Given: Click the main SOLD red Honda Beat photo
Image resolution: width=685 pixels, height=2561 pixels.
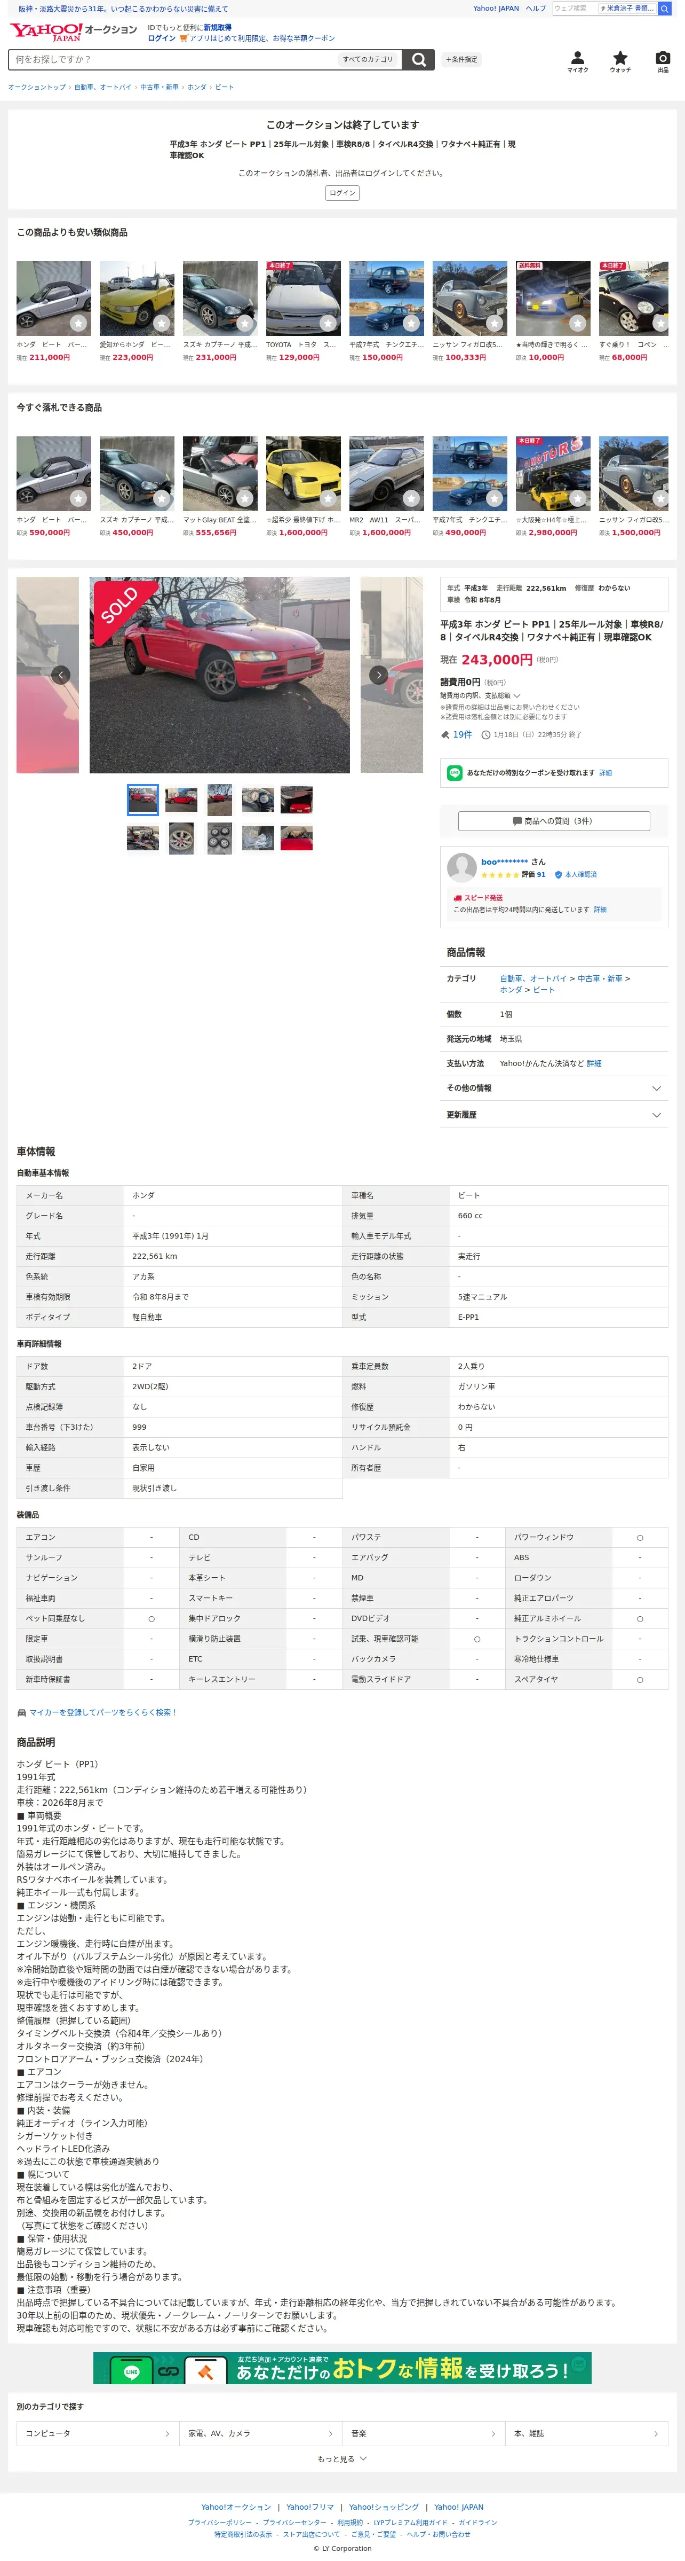Looking at the screenshot, I should click(x=219, y=674).
